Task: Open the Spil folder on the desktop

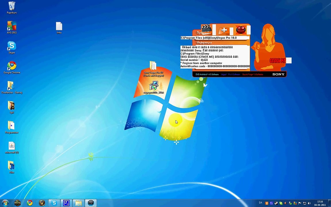Action: point(11,107)
